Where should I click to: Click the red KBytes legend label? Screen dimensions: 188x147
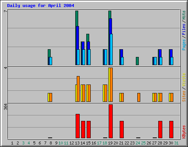tap(184, 132)
